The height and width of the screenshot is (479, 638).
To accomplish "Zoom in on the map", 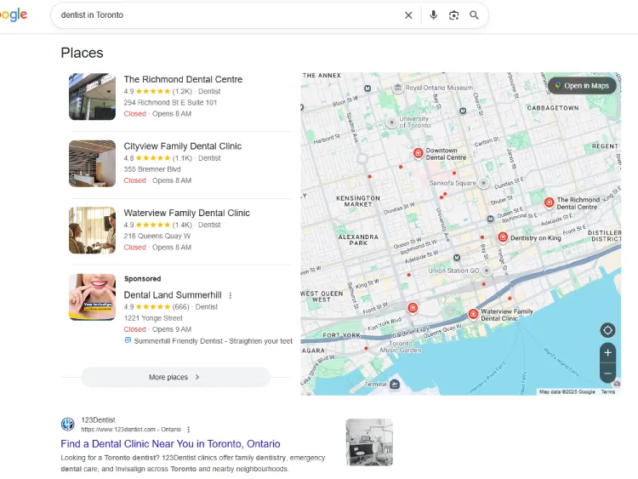I will (x=607, y=353).
